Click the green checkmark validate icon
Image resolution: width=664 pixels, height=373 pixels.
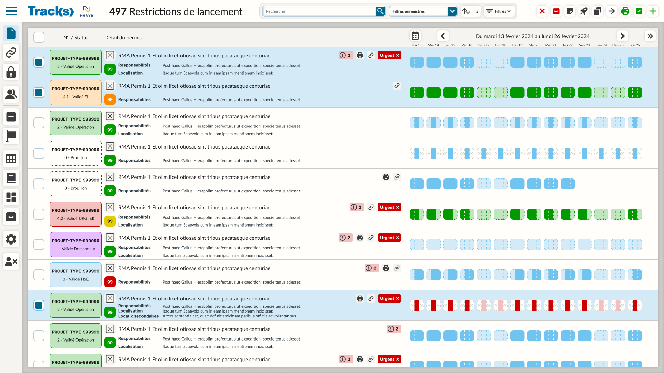[639, 11]
